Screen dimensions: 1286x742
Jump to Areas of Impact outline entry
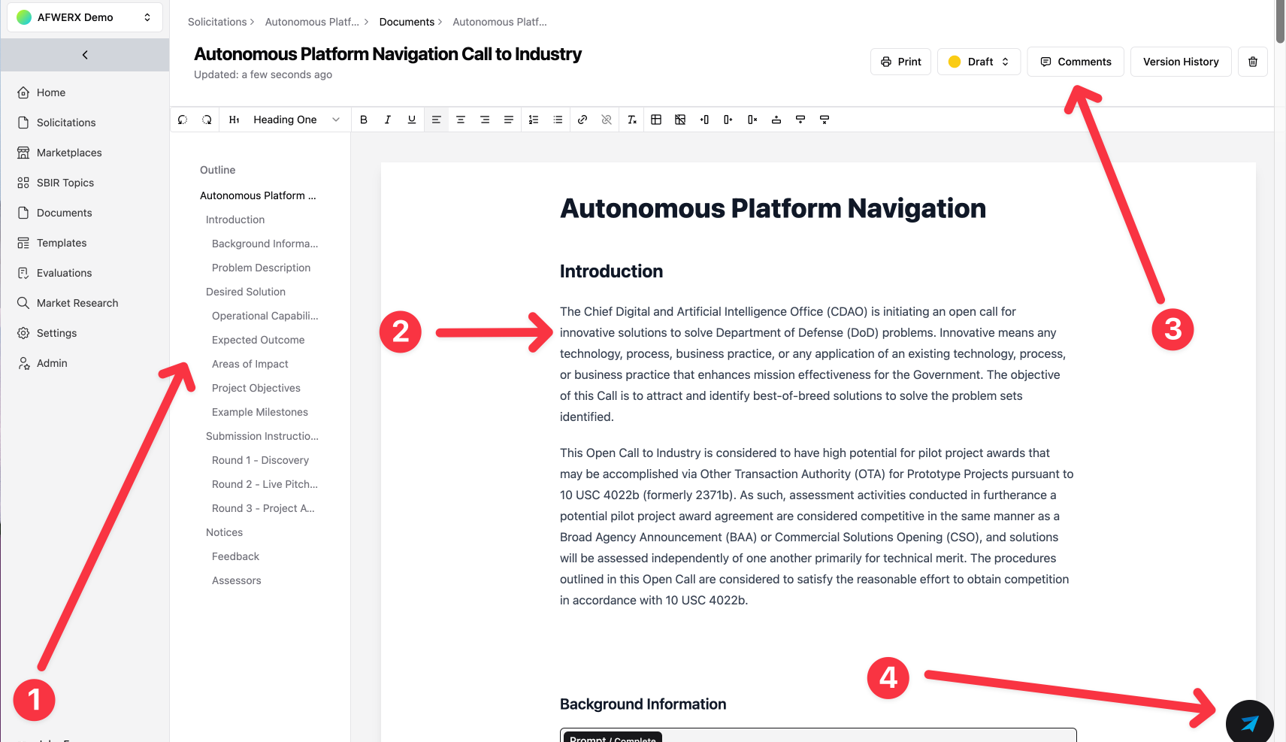250,364
